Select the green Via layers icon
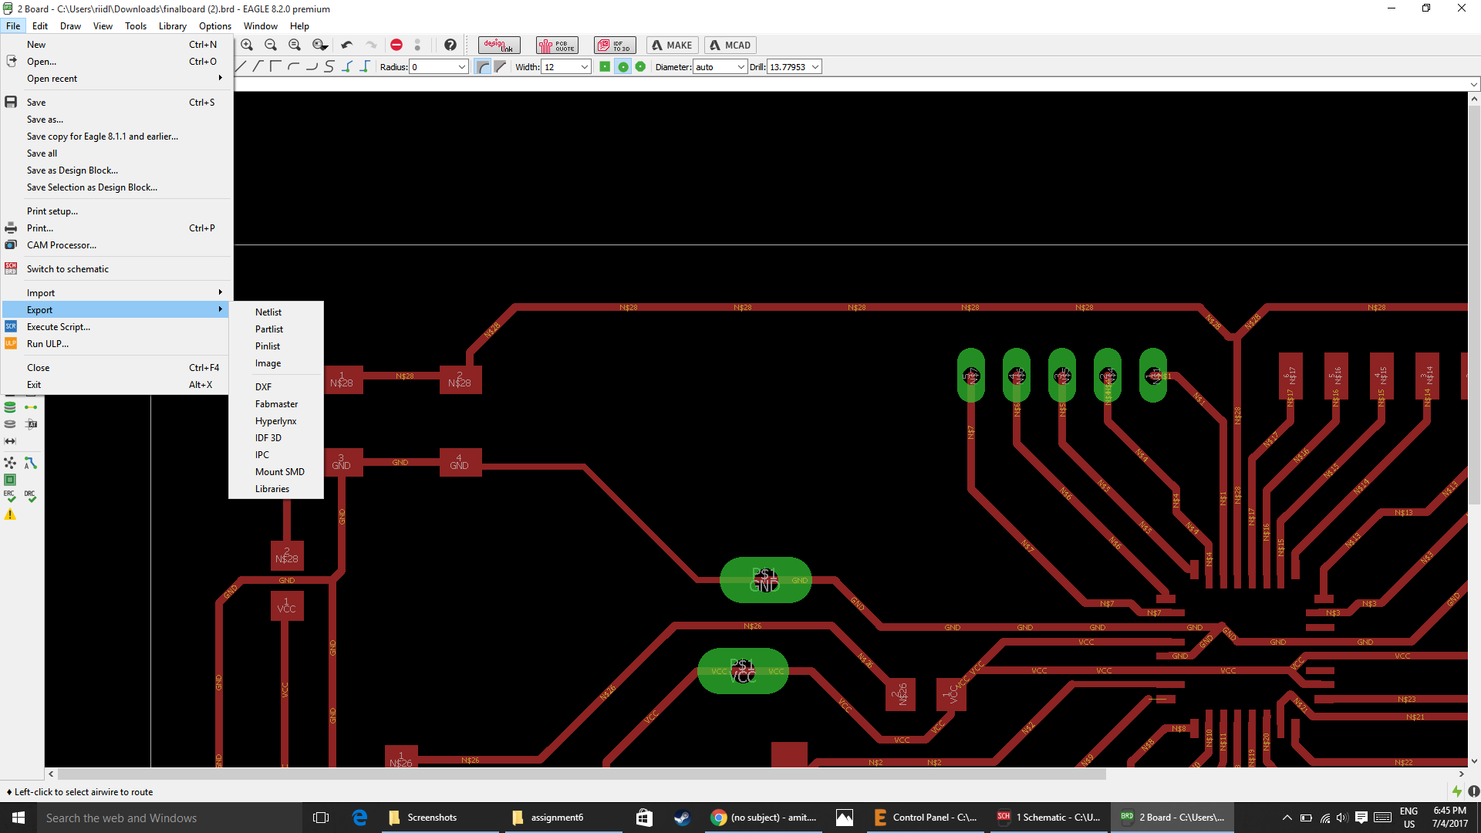This screenshot has width=1481, height=833. tap(10, 406)
